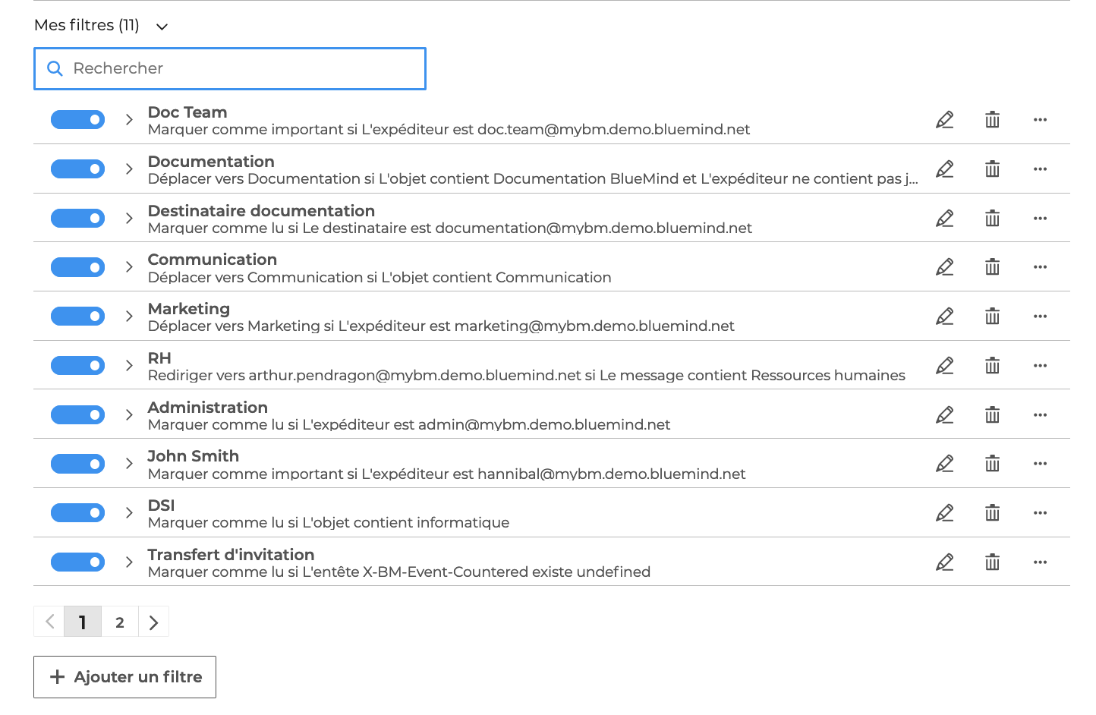Click pencil icon for Marketing filter
Viewport: 1096px width, 715px height.
click(x=944, y=317)
